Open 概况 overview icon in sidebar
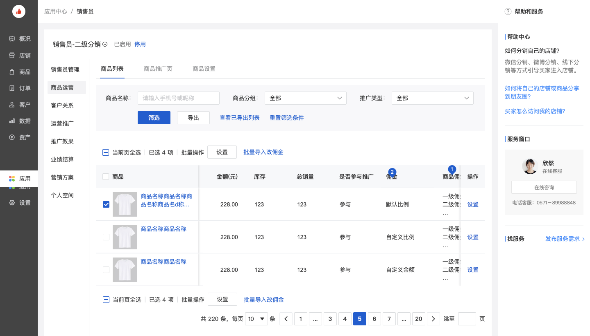The image size is (590, 336). click(12, 39)
